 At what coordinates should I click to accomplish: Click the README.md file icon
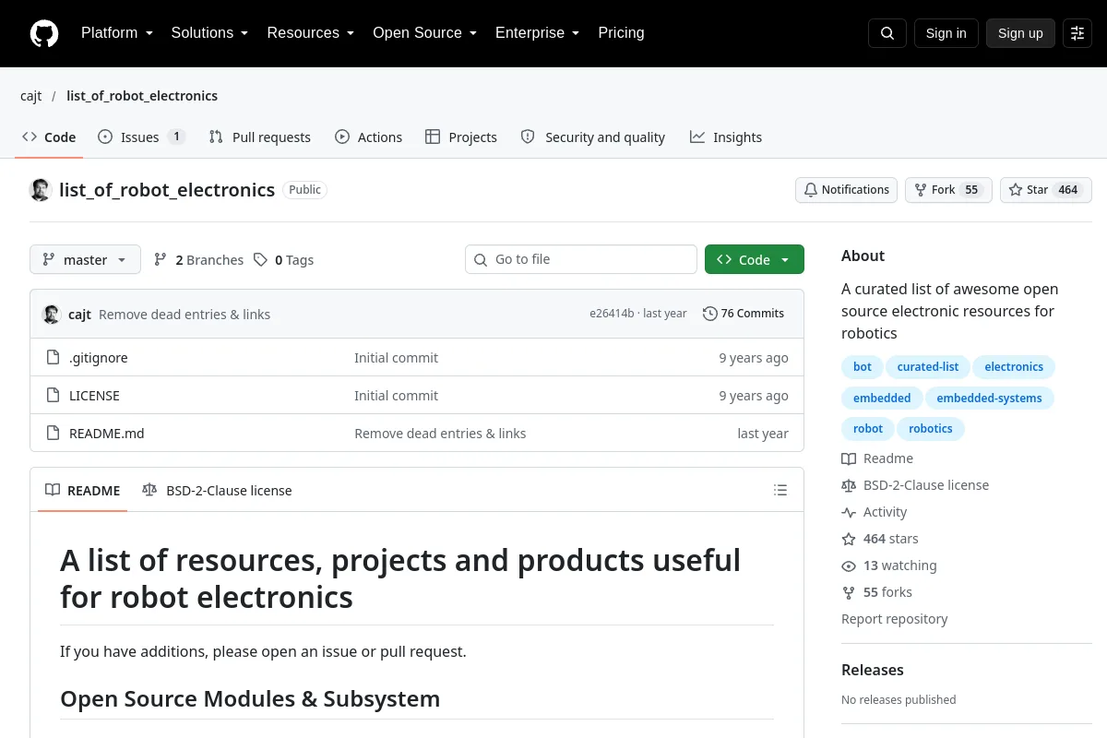[54, 434]
